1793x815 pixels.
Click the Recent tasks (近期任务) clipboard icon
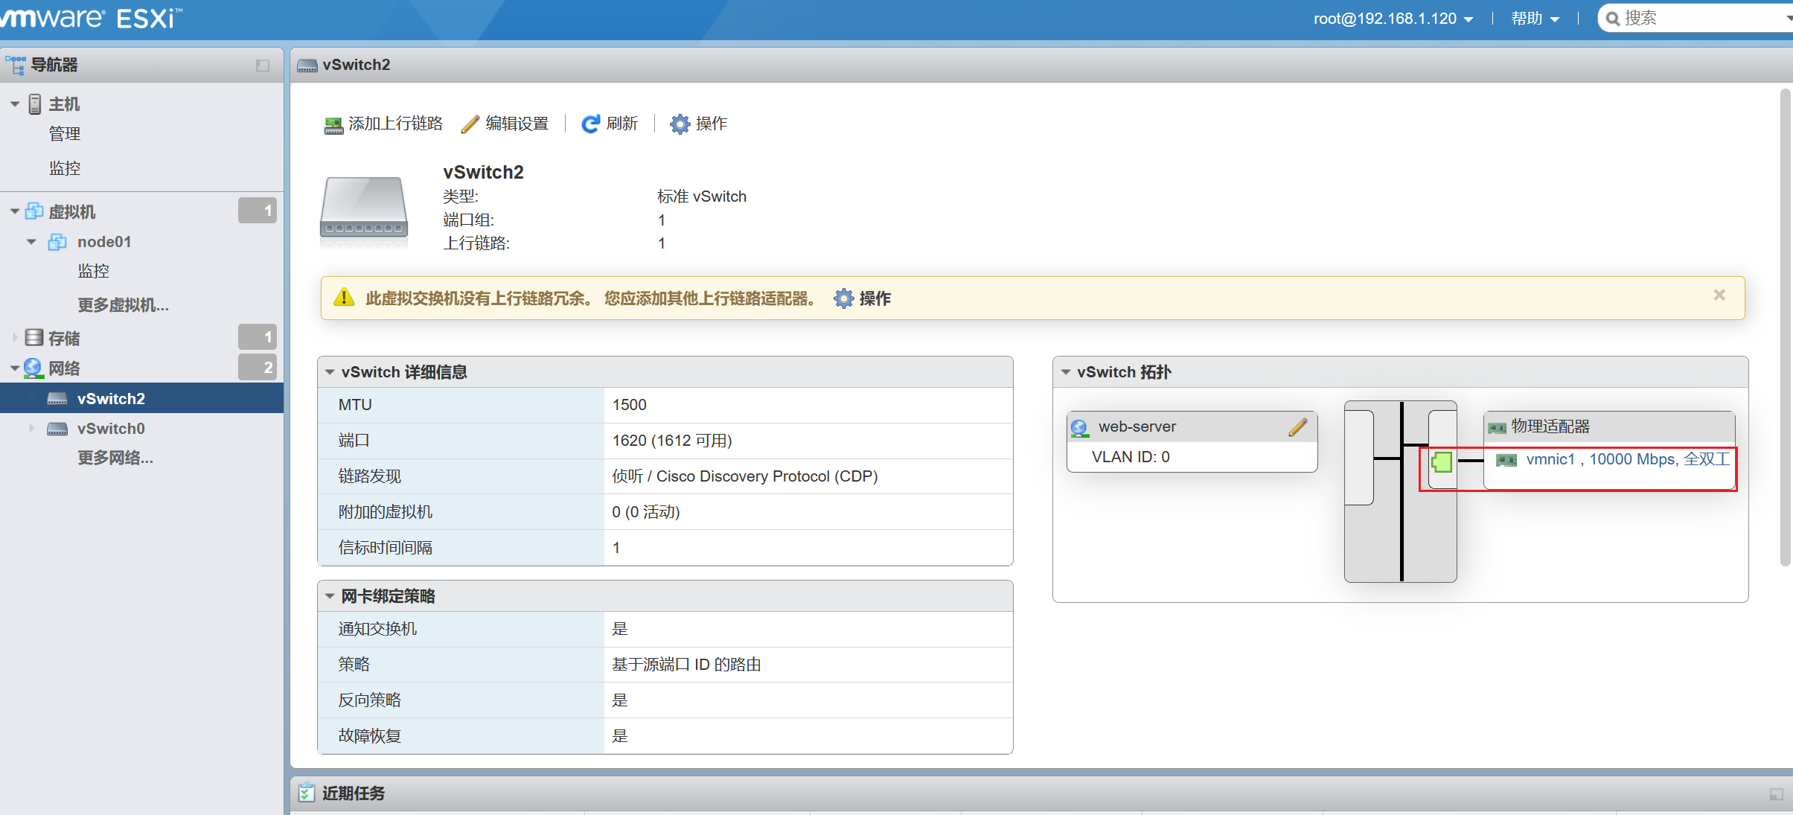(306, 793)
